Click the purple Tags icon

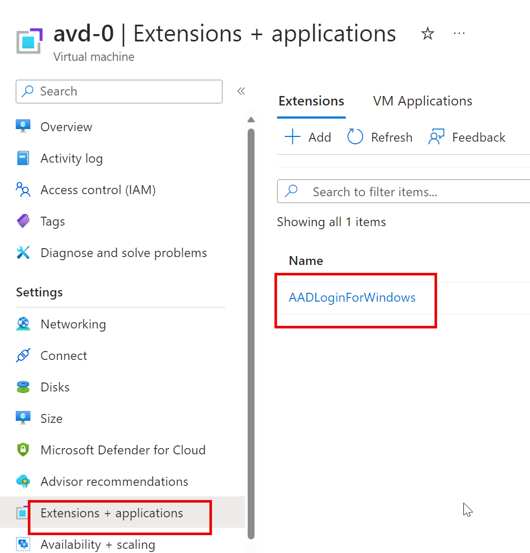[23, 221]
